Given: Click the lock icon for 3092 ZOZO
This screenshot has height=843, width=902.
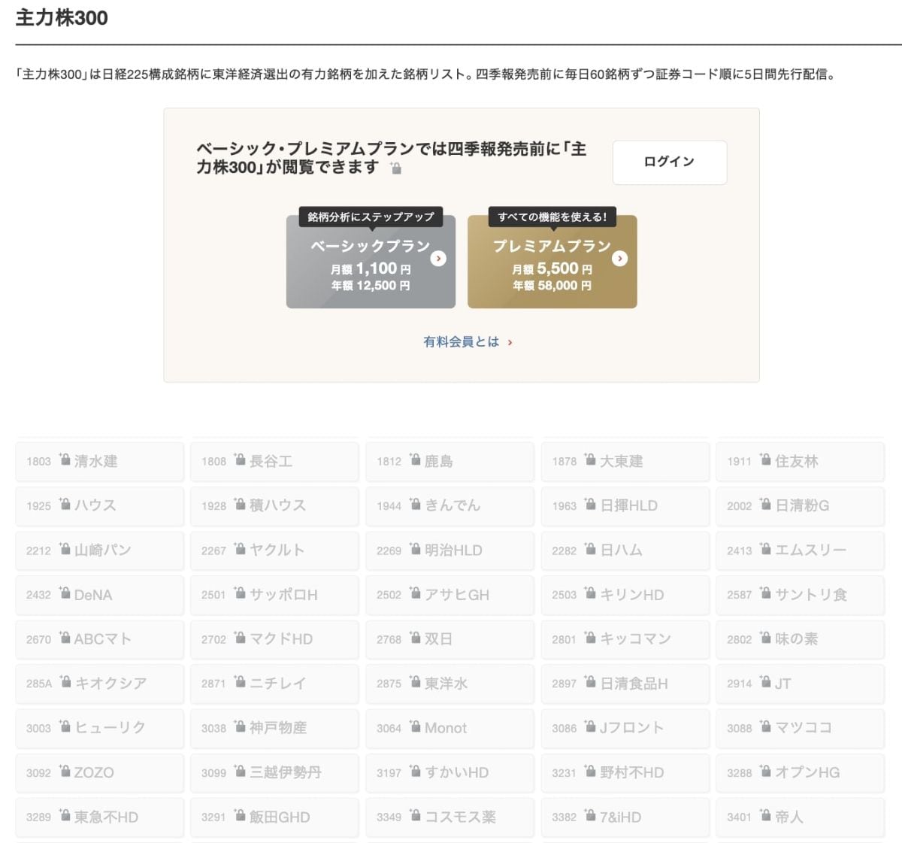Looking at the screenshot, I should (65, 770).
